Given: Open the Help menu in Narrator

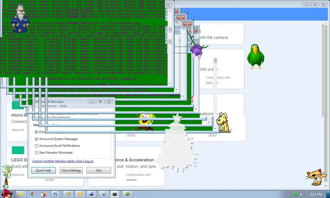Looking at the screenshot, I should [63, 106].
